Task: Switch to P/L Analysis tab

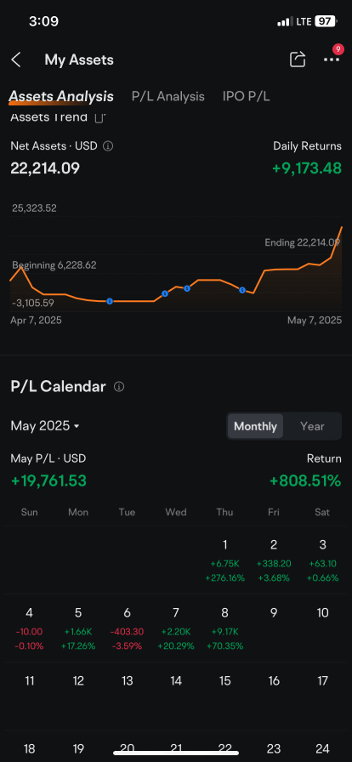Action: (x=168, y=97)
